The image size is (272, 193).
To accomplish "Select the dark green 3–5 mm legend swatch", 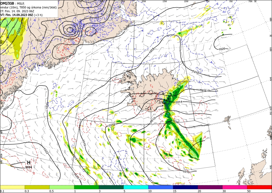I will click(x=111, y=187).
